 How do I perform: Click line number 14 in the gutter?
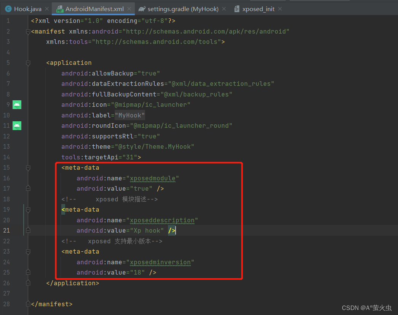(x=6, y=157)
